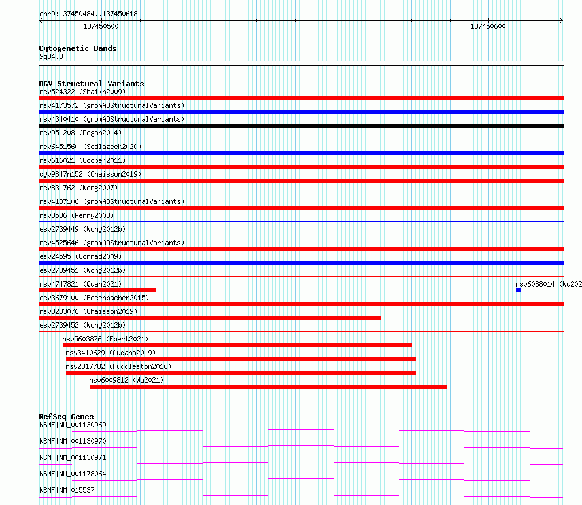This screenshot has height=505, width=582.
Task: Open the nsv4340410 gnomAD variant label
Action: point(112,119)
